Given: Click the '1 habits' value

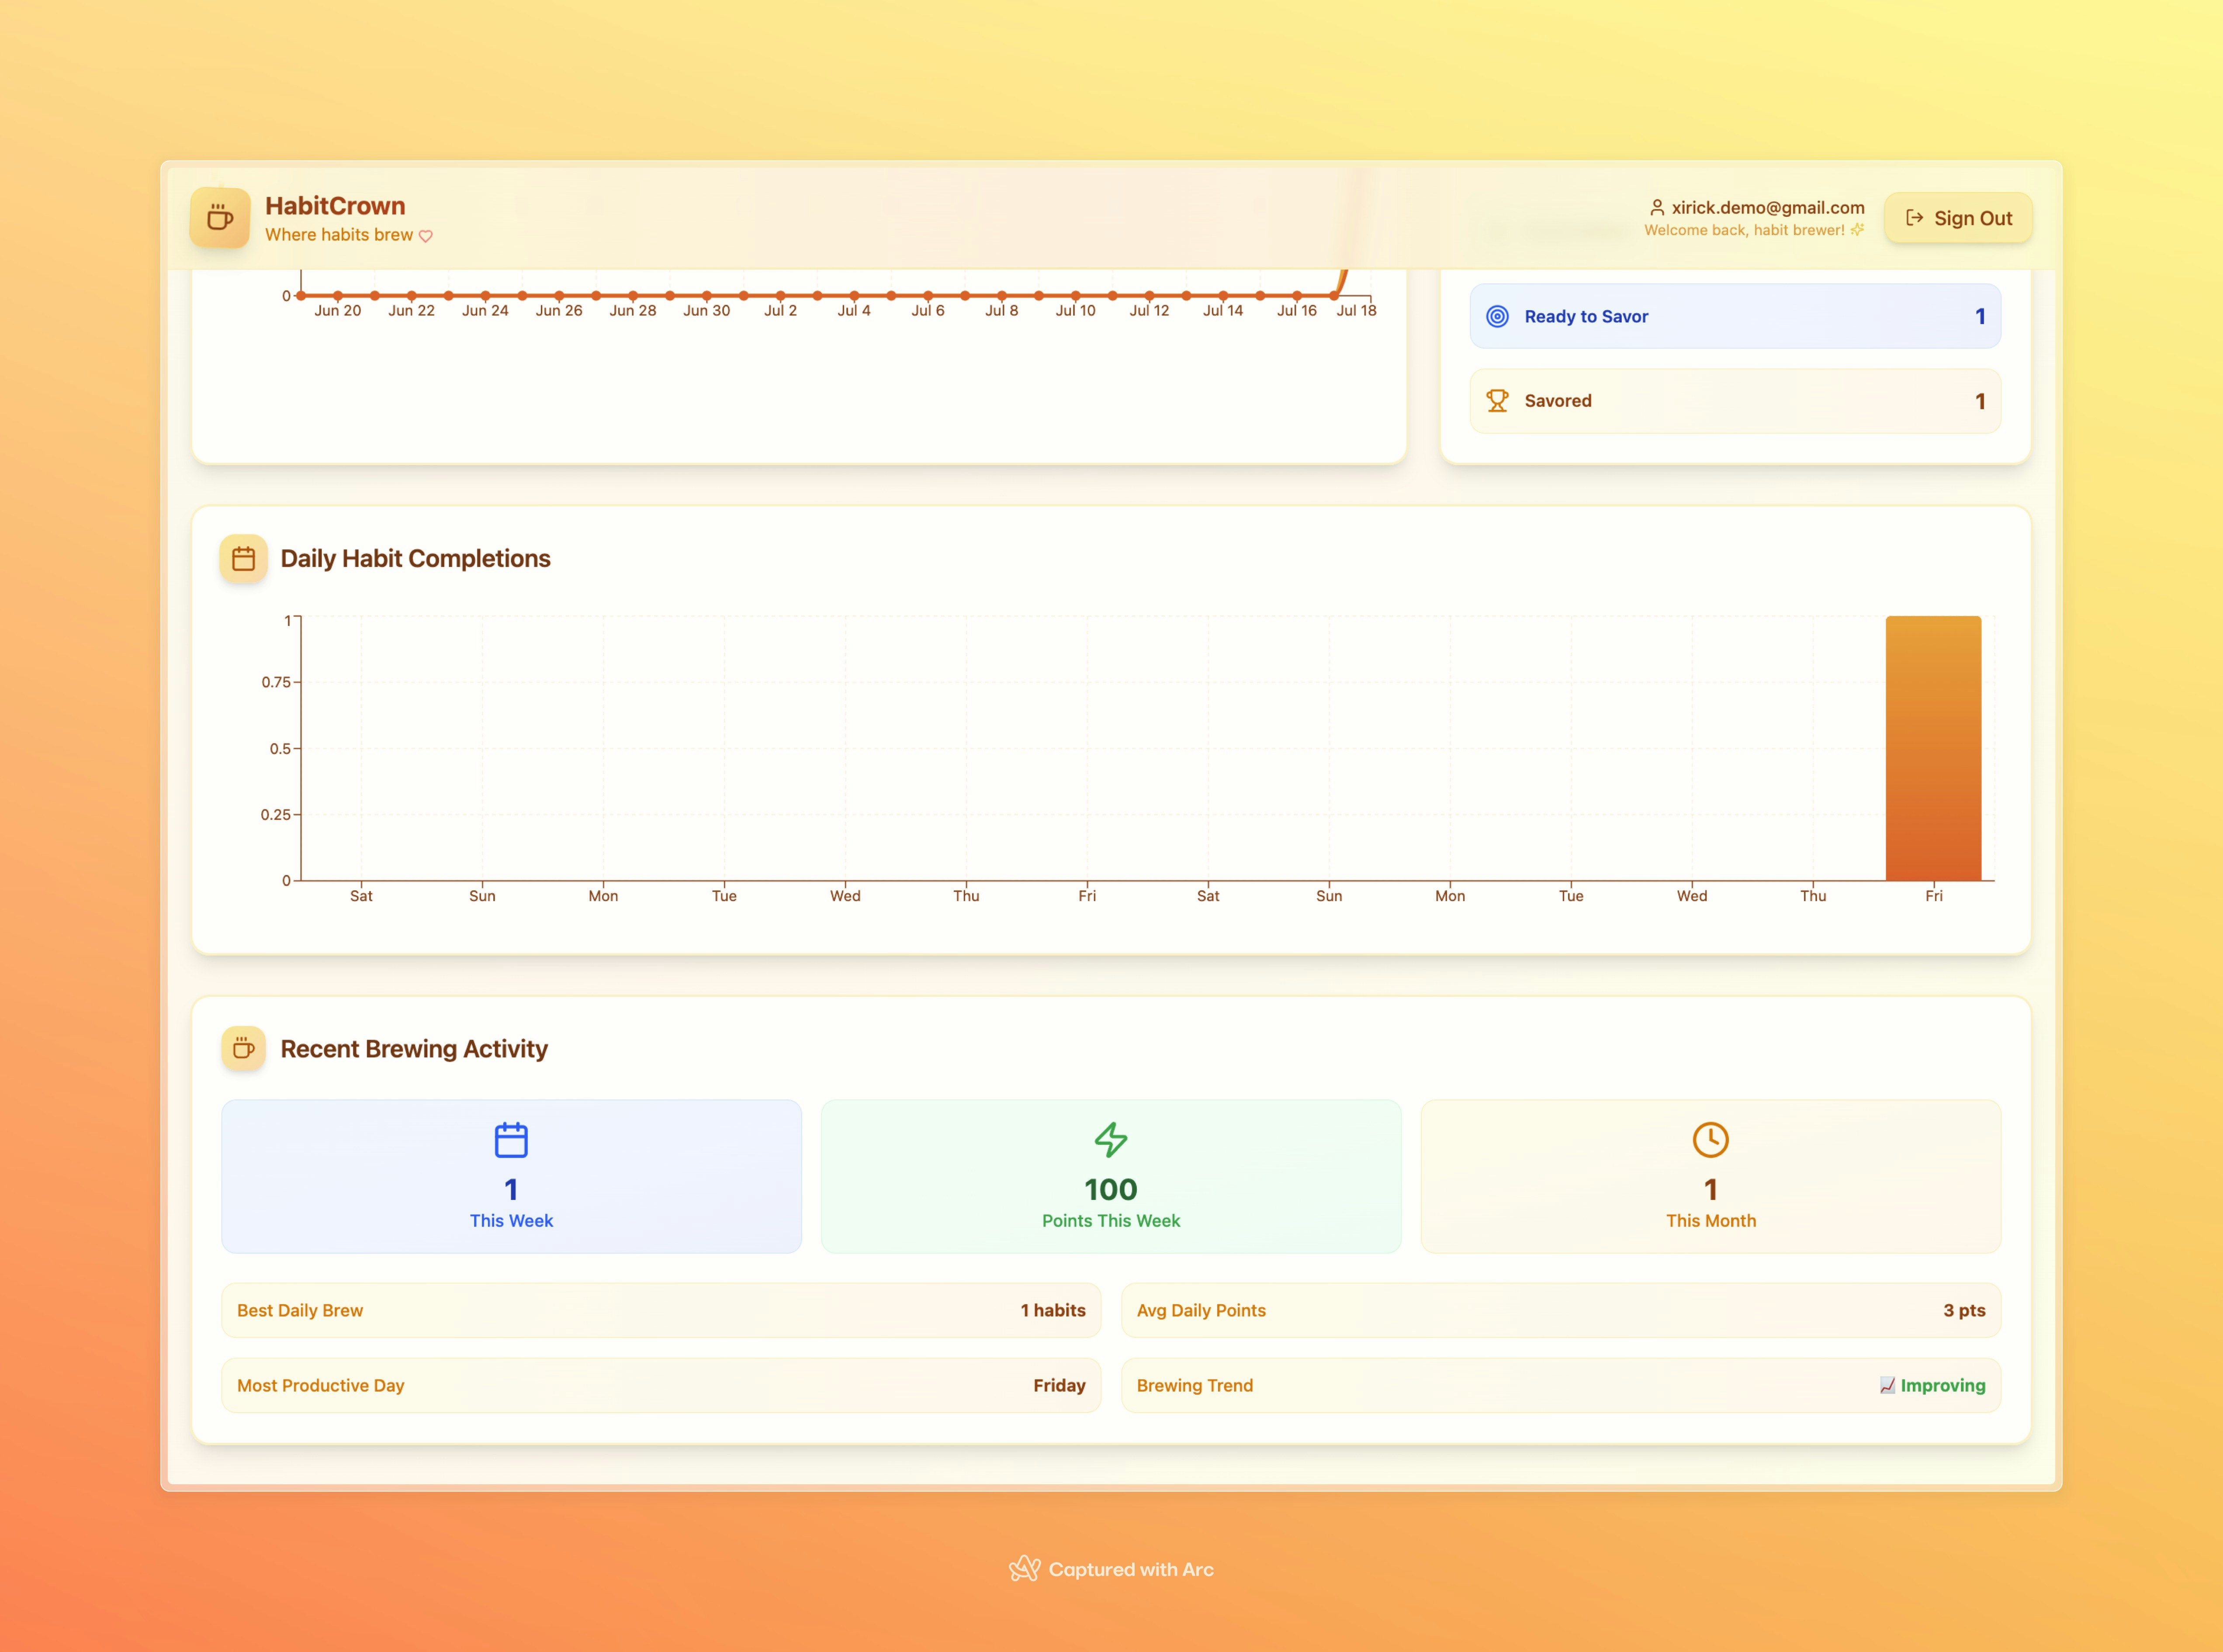Looking at the screenshot, I should point(1053,1310).
